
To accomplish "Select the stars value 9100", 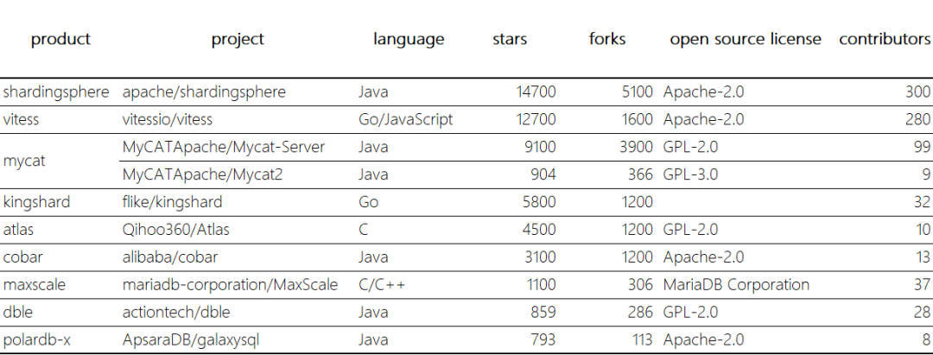I will coord(540,147).
